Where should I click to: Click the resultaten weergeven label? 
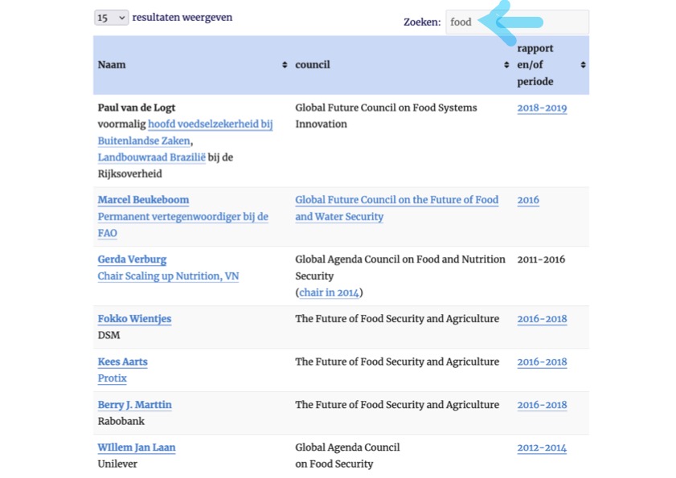pyautogui.click(x=182, y=18)
